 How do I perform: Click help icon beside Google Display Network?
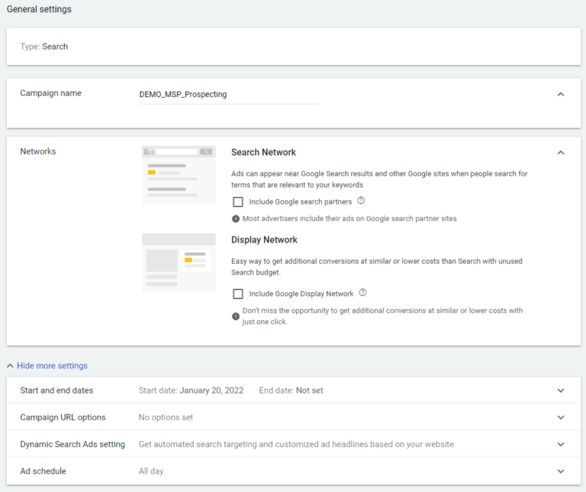point(362,292)
